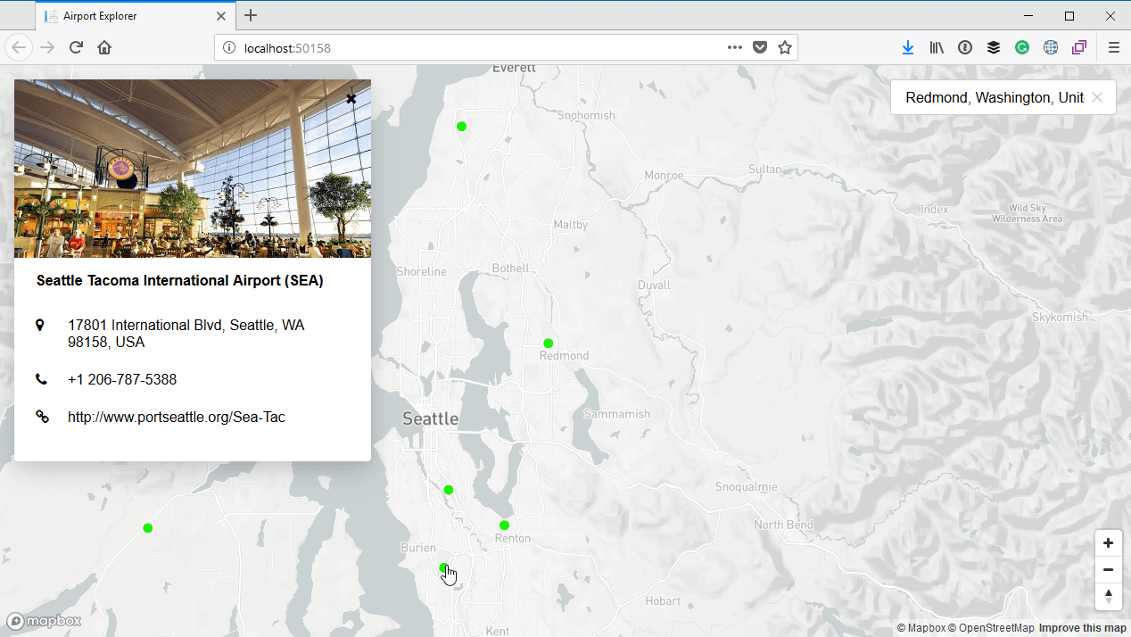Click the location pin icon beside address
Screen dimensions: 1131x637
coord(40,325)
